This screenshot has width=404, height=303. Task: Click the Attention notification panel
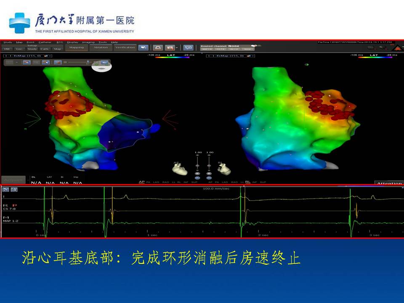pyautogui.click(x=389, y=183)
